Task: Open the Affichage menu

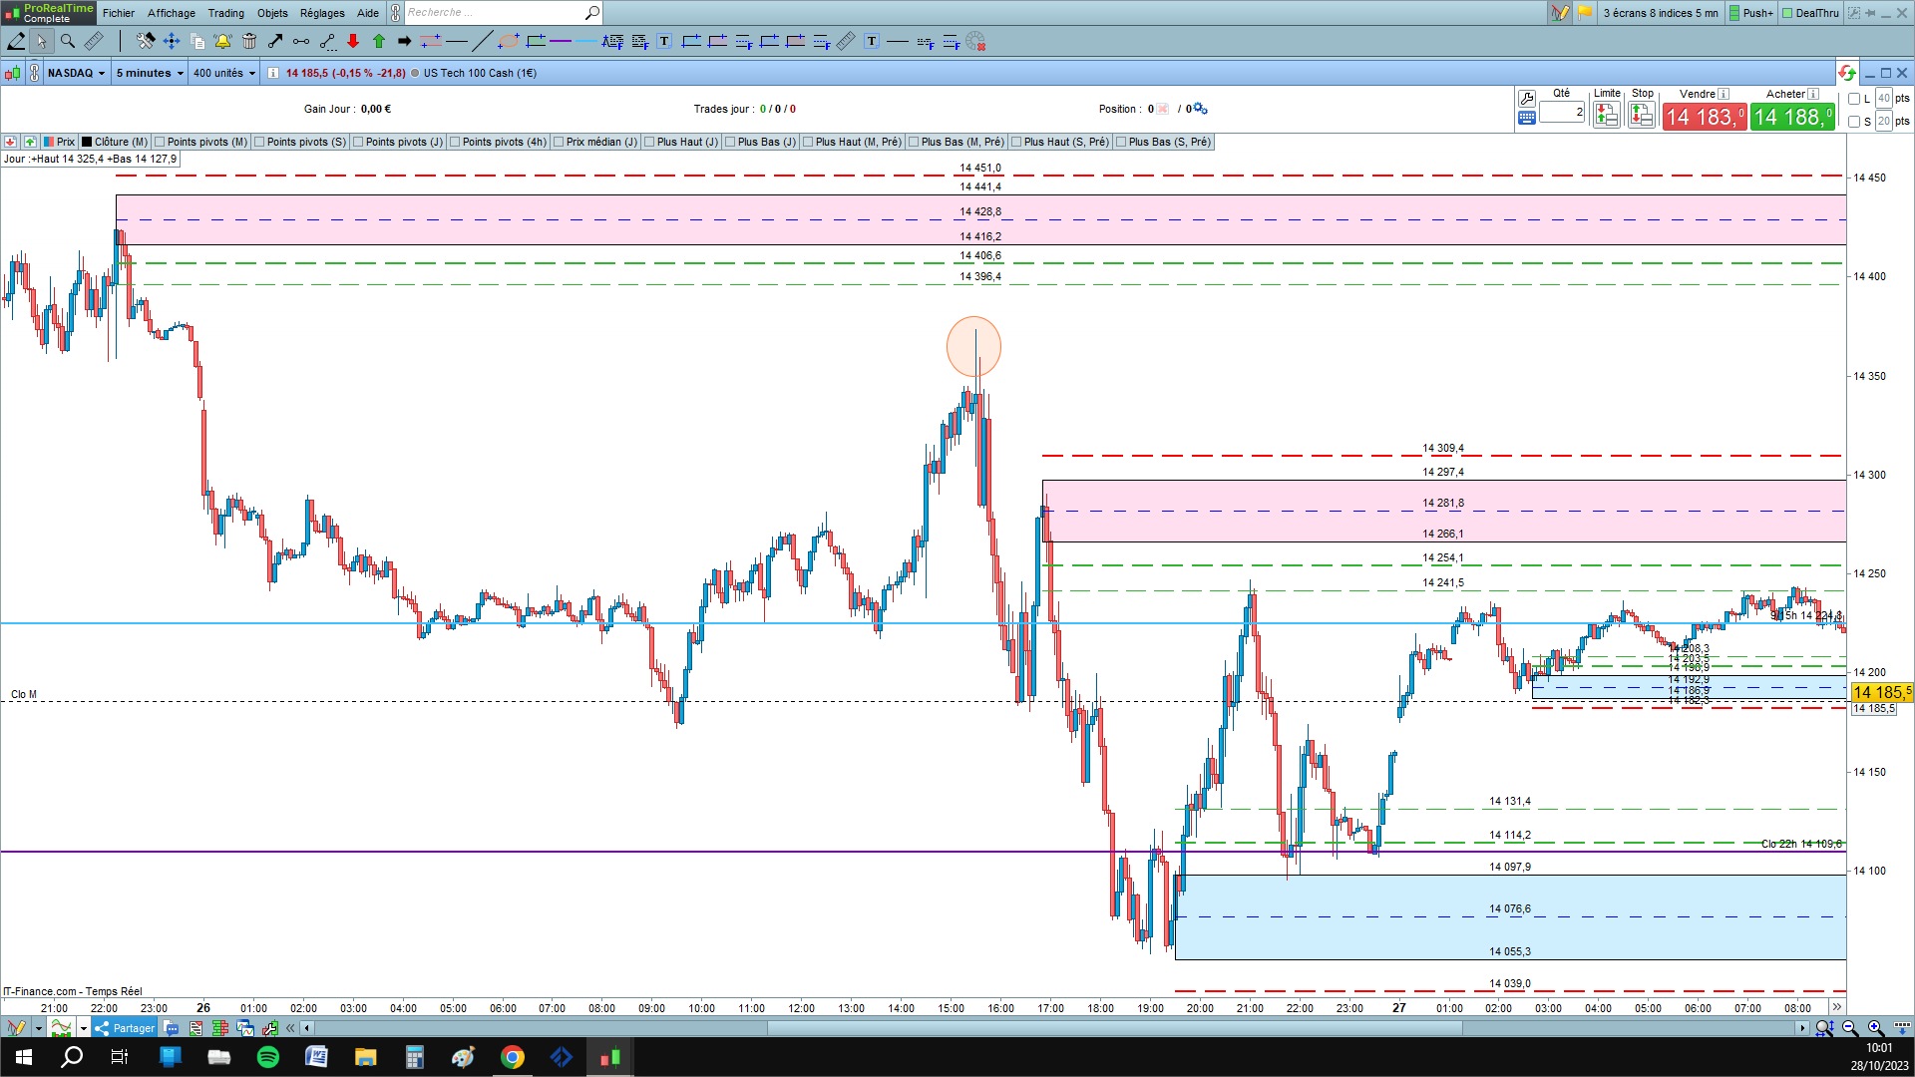Action: tap(172, 13)
